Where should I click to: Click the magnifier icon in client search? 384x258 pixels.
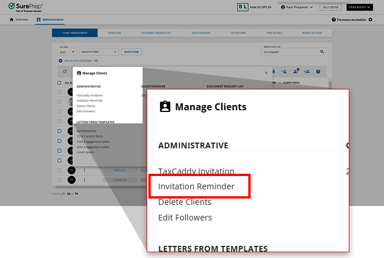coord(322,51)
